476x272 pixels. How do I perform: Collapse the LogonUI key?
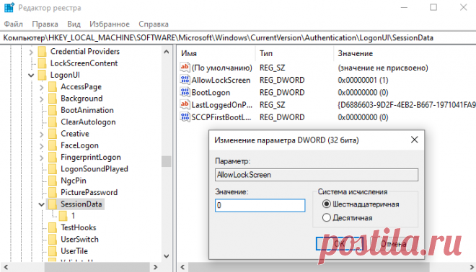coord(31,75)
